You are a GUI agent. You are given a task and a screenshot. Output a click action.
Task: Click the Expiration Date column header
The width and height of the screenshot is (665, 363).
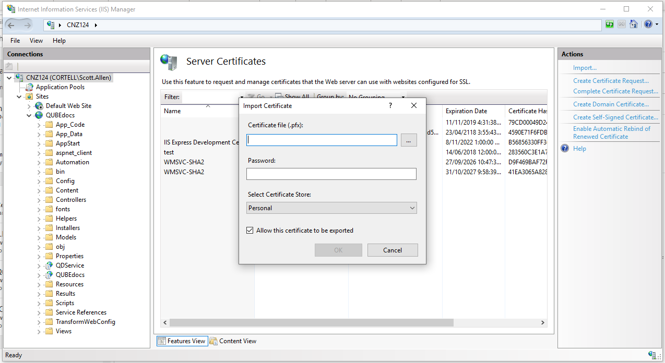point(474,111)
